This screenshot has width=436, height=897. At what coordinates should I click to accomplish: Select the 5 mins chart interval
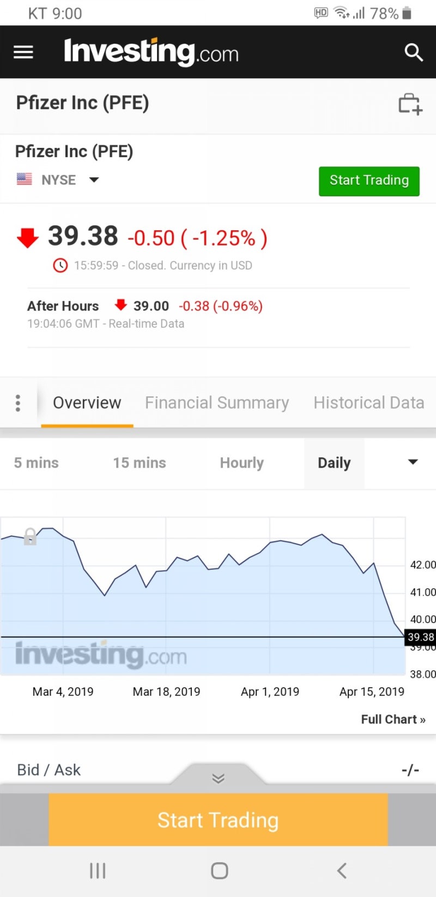coord(36,463)
